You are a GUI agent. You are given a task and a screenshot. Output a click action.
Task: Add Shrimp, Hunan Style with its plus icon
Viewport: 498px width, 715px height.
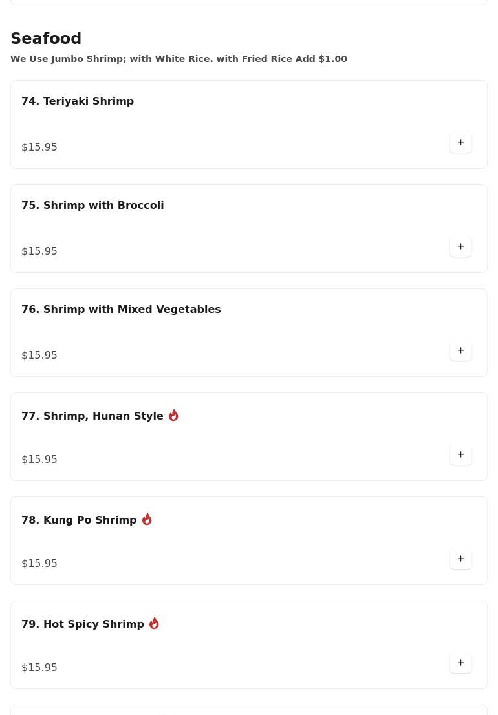click(460, 454)
